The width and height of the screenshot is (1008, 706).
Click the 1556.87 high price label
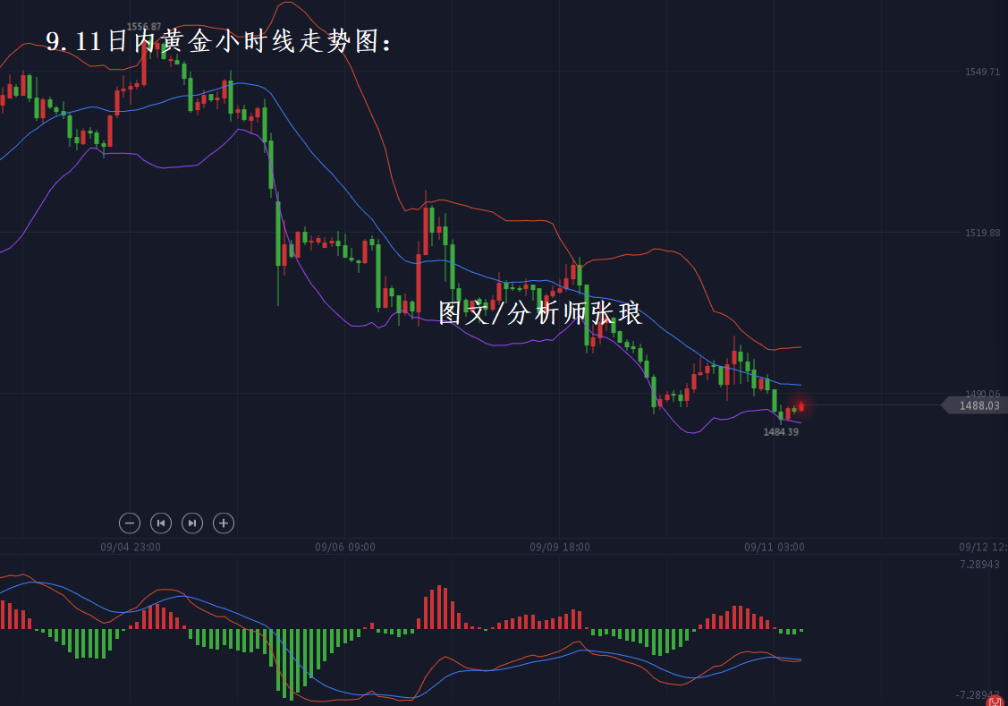point(144,27)
